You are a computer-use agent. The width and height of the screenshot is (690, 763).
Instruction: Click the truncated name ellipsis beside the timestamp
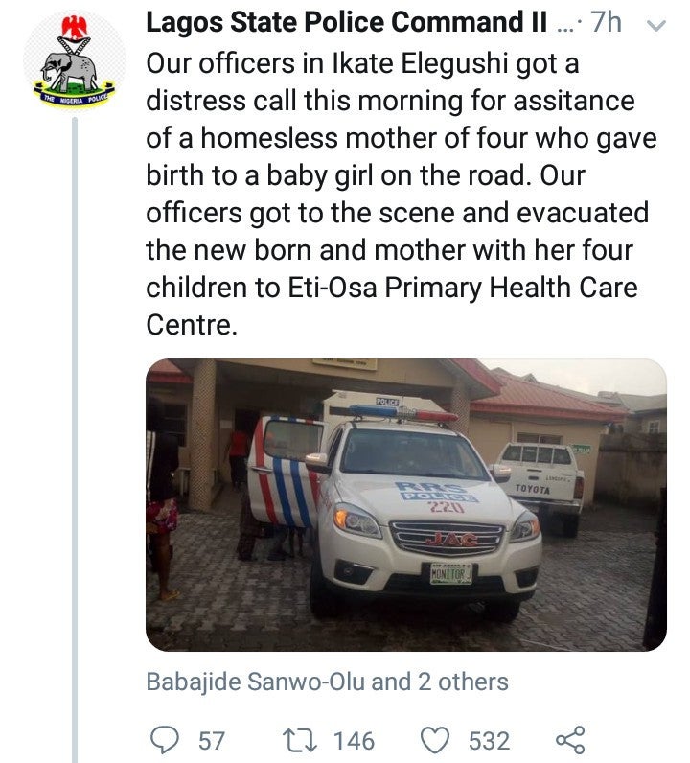tap(569, 24)
